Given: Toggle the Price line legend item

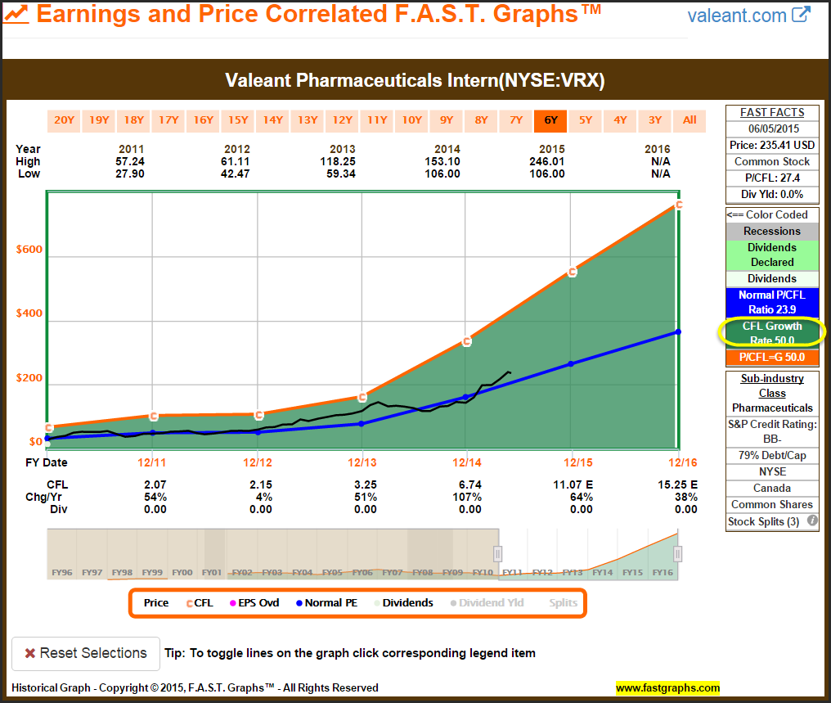Looking at the screenshot, I should point(155,603).
